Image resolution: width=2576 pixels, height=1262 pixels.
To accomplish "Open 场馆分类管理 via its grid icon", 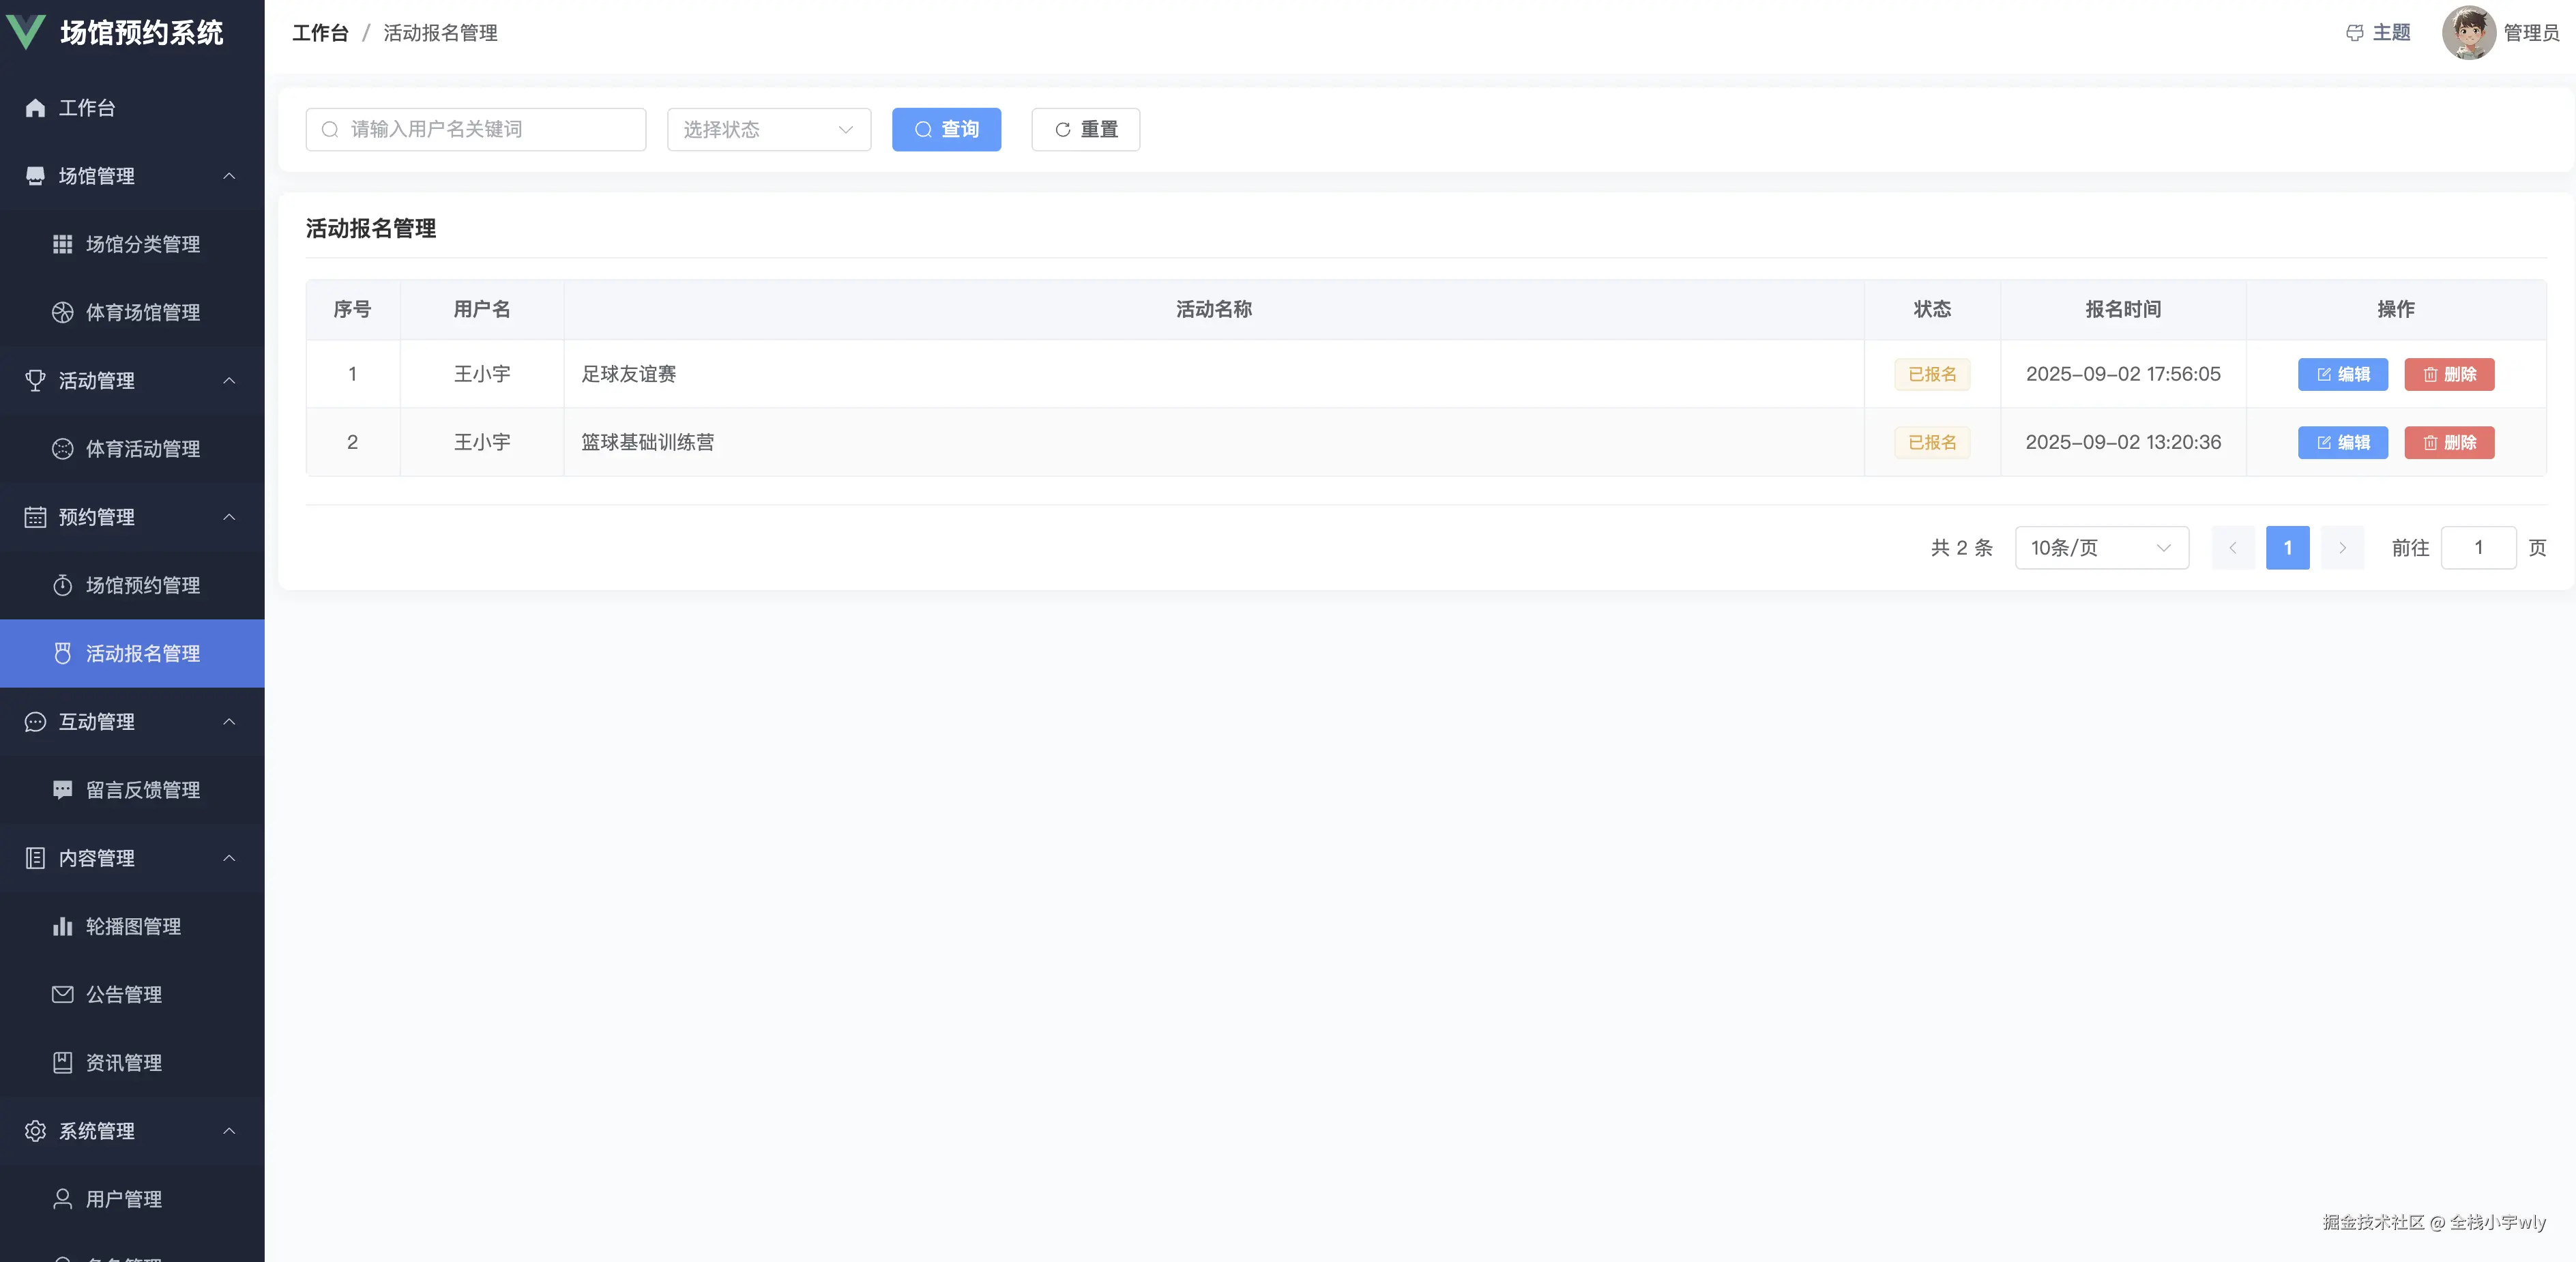I will [62, 244].
